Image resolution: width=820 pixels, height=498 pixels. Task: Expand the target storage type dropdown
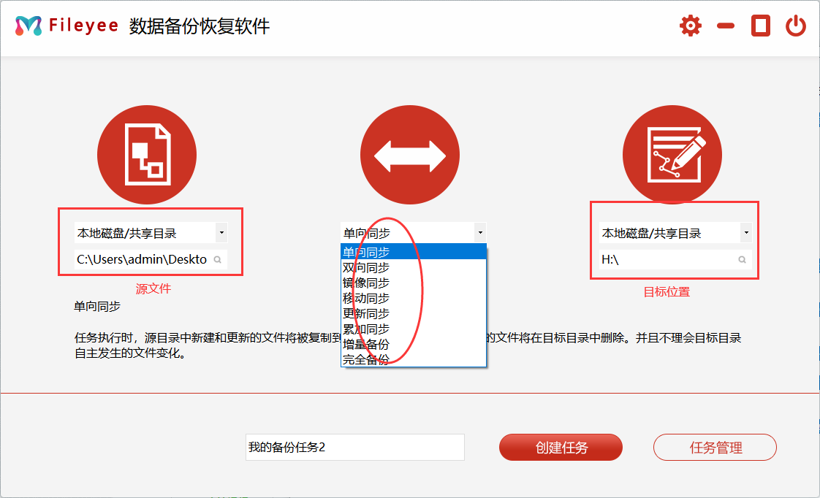click(x=745, y=233)
